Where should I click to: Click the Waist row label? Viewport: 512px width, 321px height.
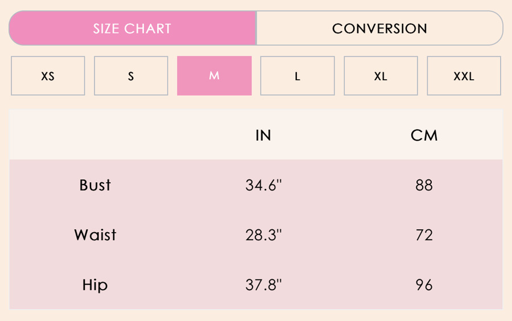click(95, 235)
